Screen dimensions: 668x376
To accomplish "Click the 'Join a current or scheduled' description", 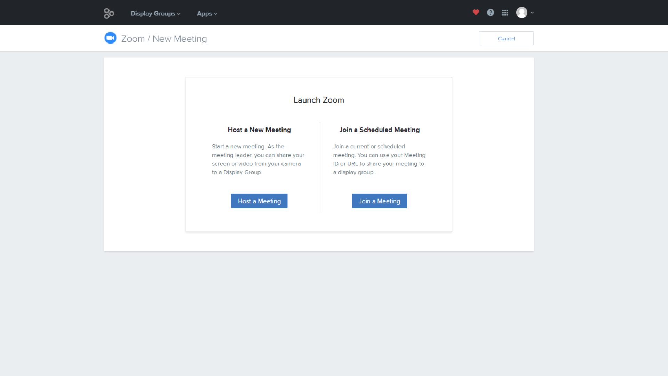I will click(379, 159).
